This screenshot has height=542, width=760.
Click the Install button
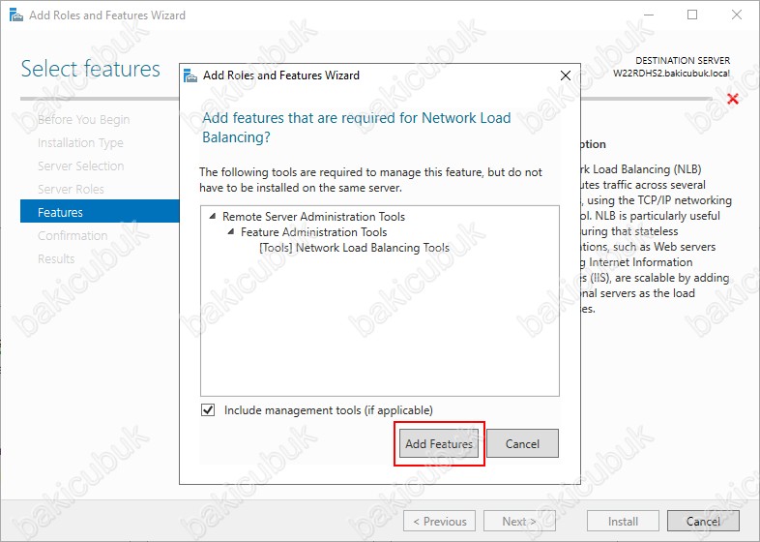point(623,521)
